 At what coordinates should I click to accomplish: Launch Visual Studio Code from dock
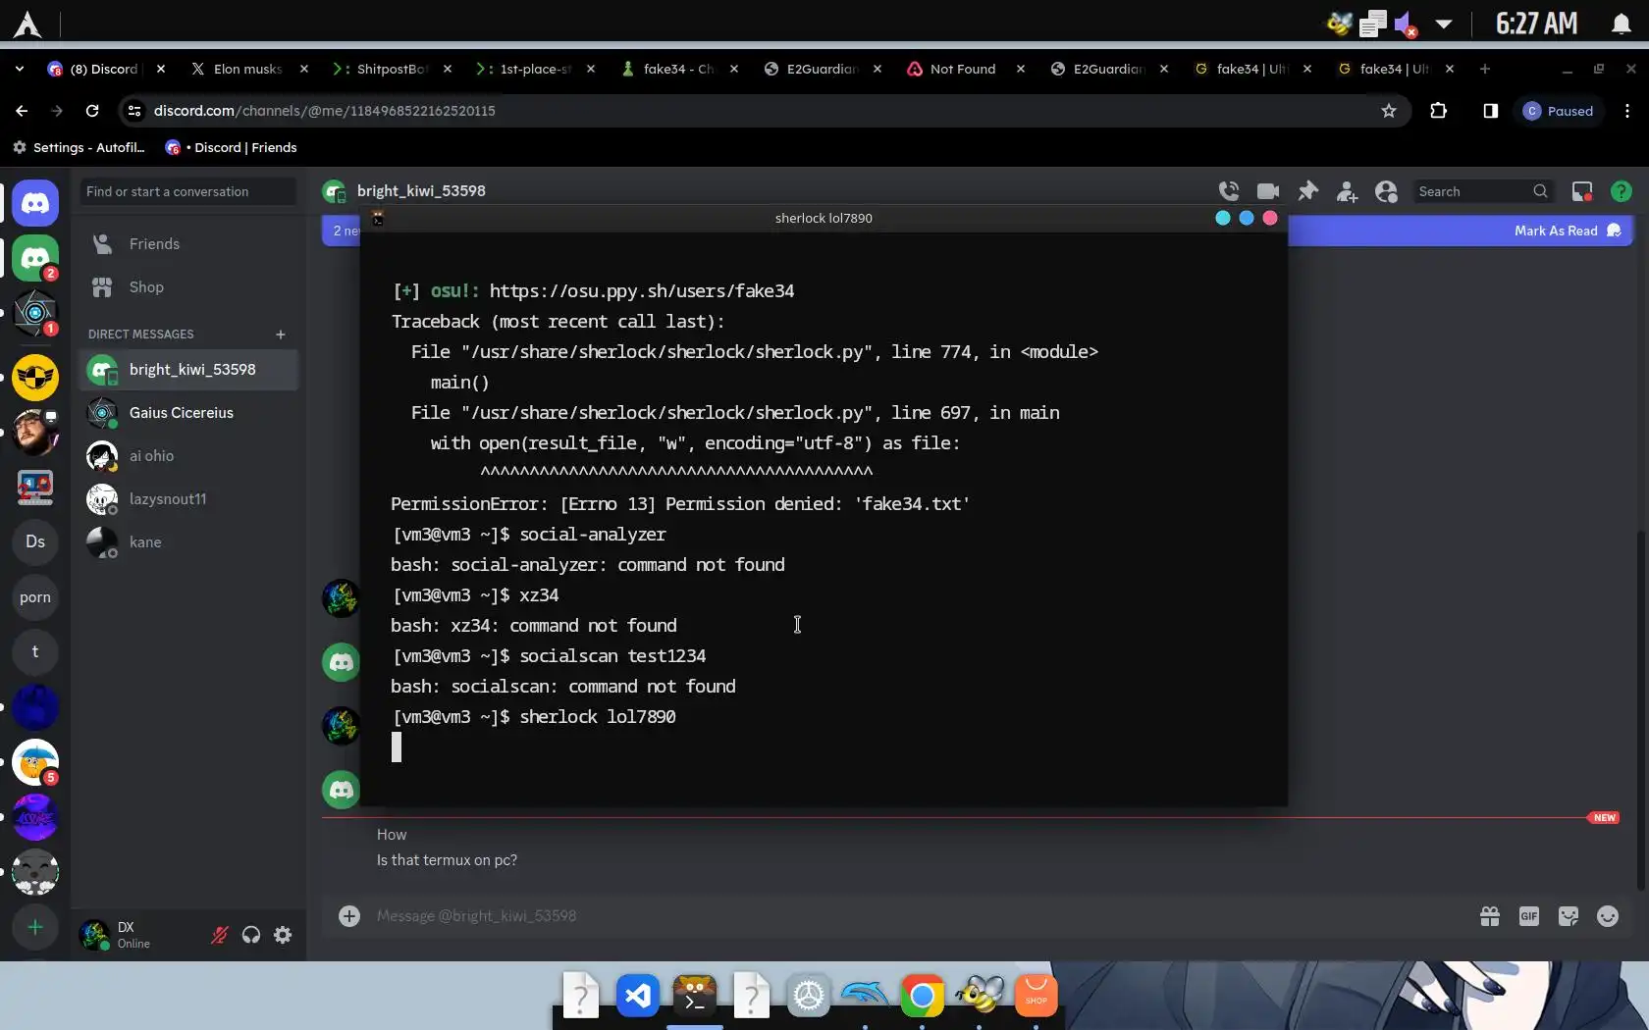pyautogui.click(x=638, y=997)
